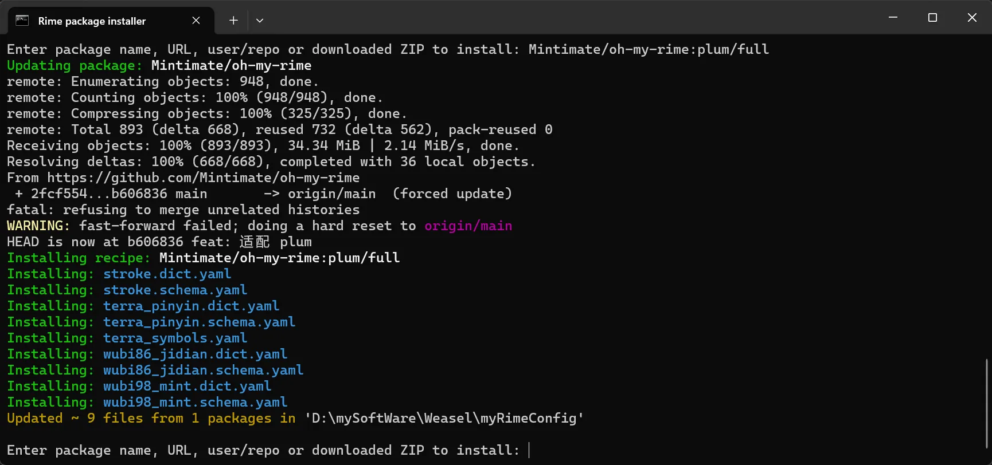Viewport: 992px width, 465px height.
Task: Minimize the terminal window
Action: (x=893, y=18)
